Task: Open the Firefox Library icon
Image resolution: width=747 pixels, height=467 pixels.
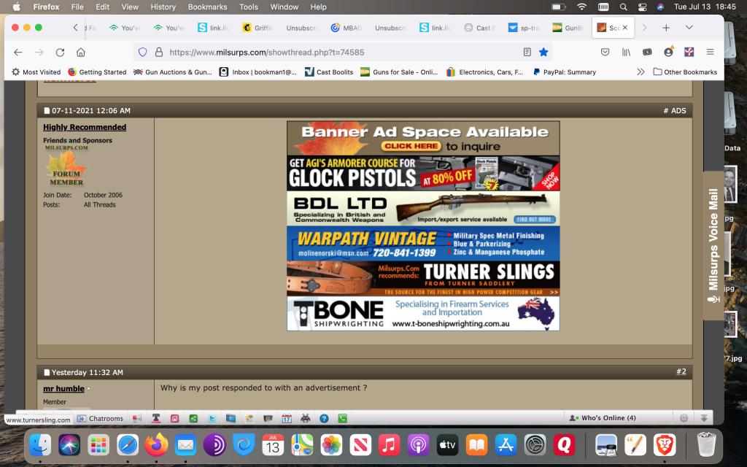Action: click(x=626, y=53)
